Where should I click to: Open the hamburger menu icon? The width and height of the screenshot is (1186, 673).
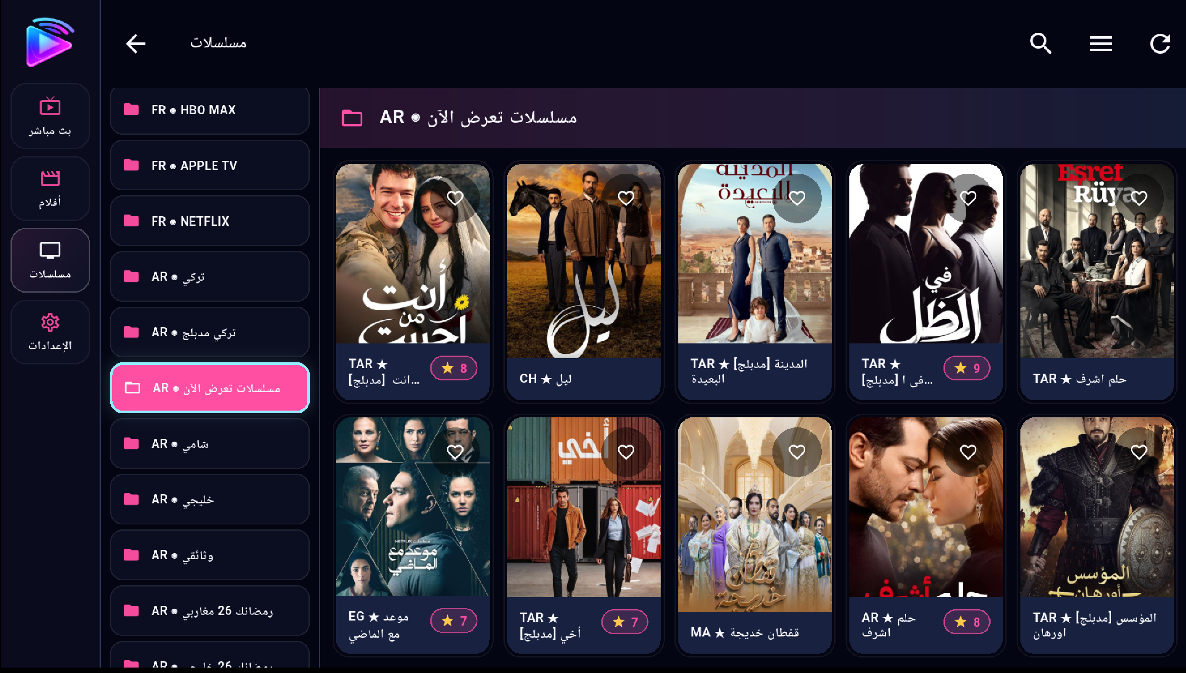[1100, 44]
